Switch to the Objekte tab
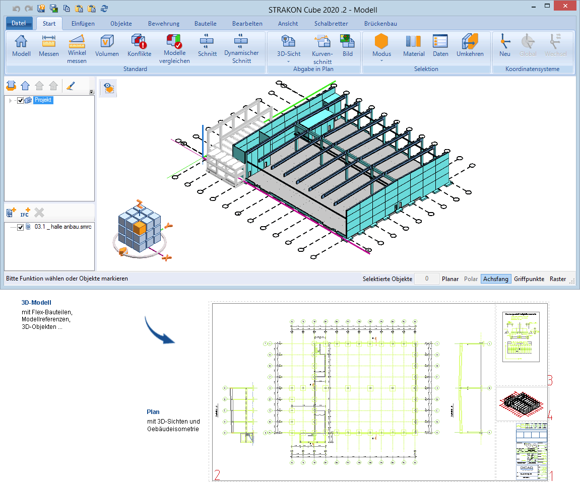Image resolution: width=580 pixels, height=482 pixels. [121, 24]
